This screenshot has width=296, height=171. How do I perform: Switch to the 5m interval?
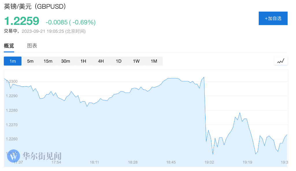click(30, 61)
